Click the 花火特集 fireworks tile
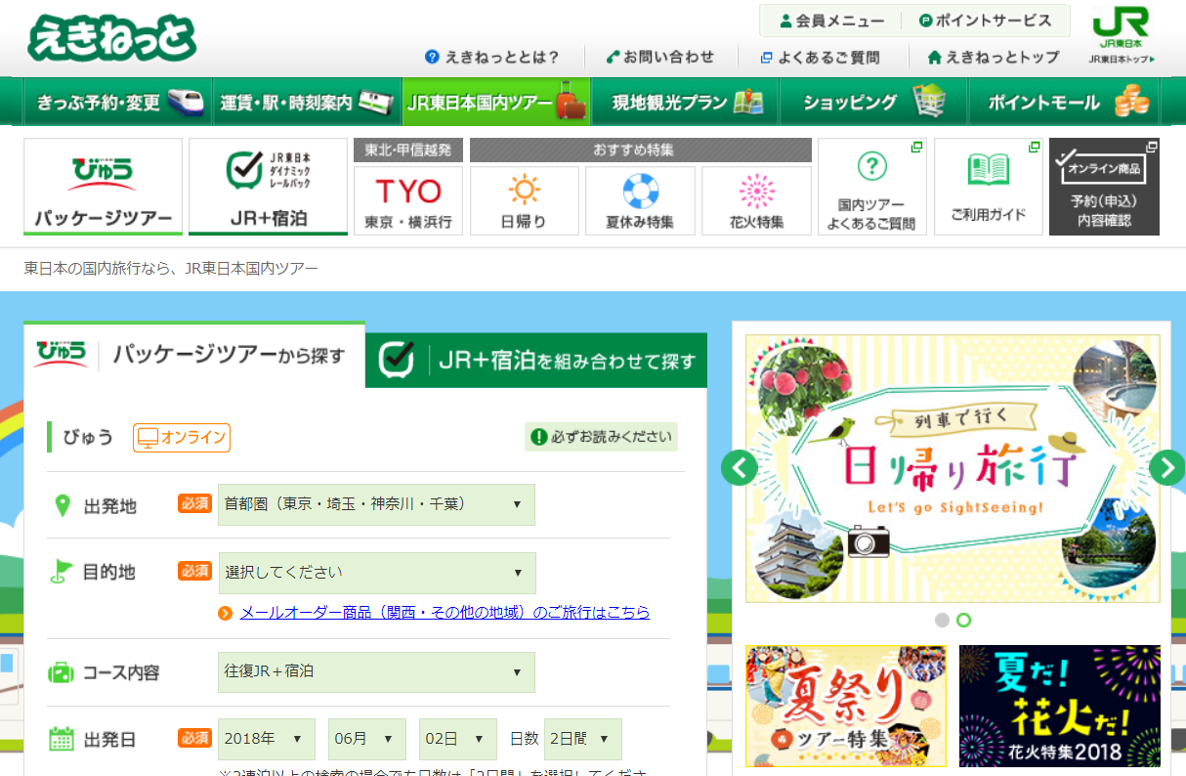This screenshot has width=1186, height=776. click(756, 200)
